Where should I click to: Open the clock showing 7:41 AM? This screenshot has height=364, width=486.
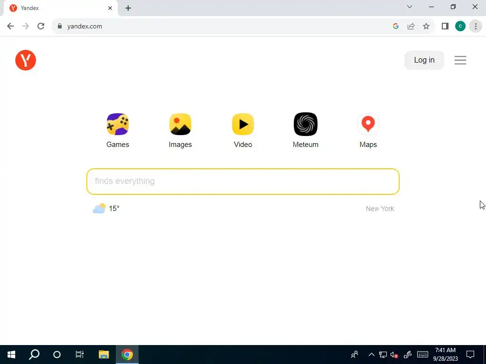pos(445,355)
